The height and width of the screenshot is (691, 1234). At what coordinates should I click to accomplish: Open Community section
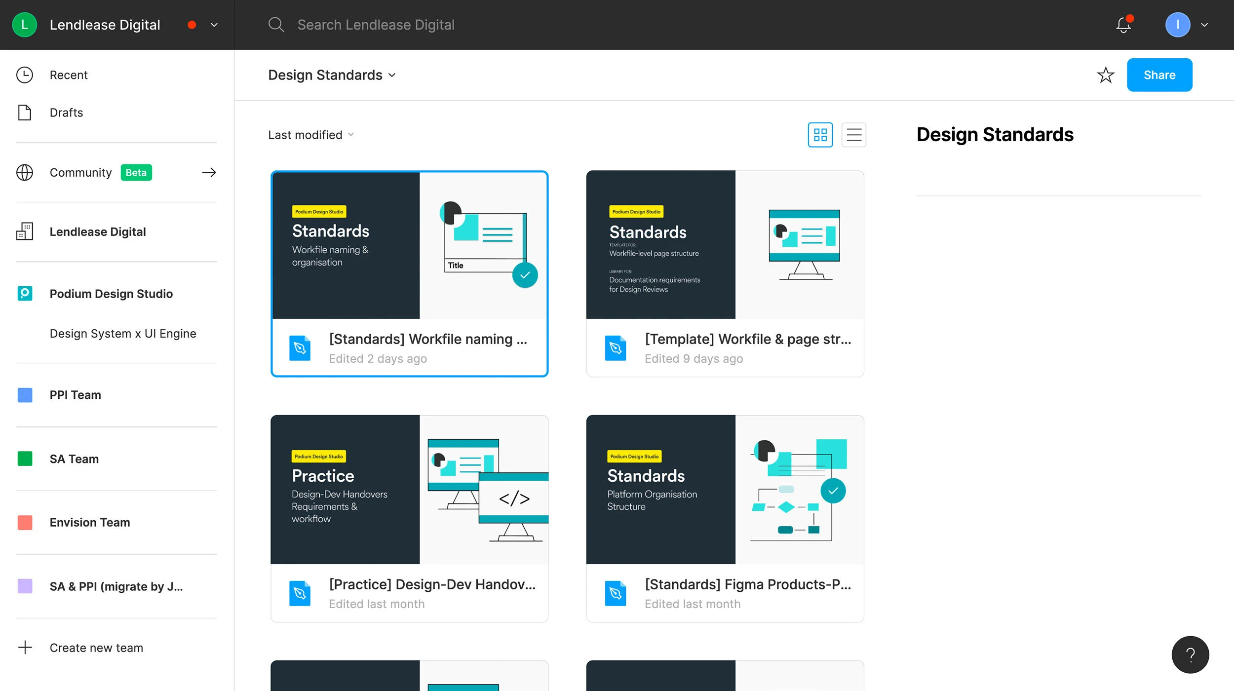[81, 172]
